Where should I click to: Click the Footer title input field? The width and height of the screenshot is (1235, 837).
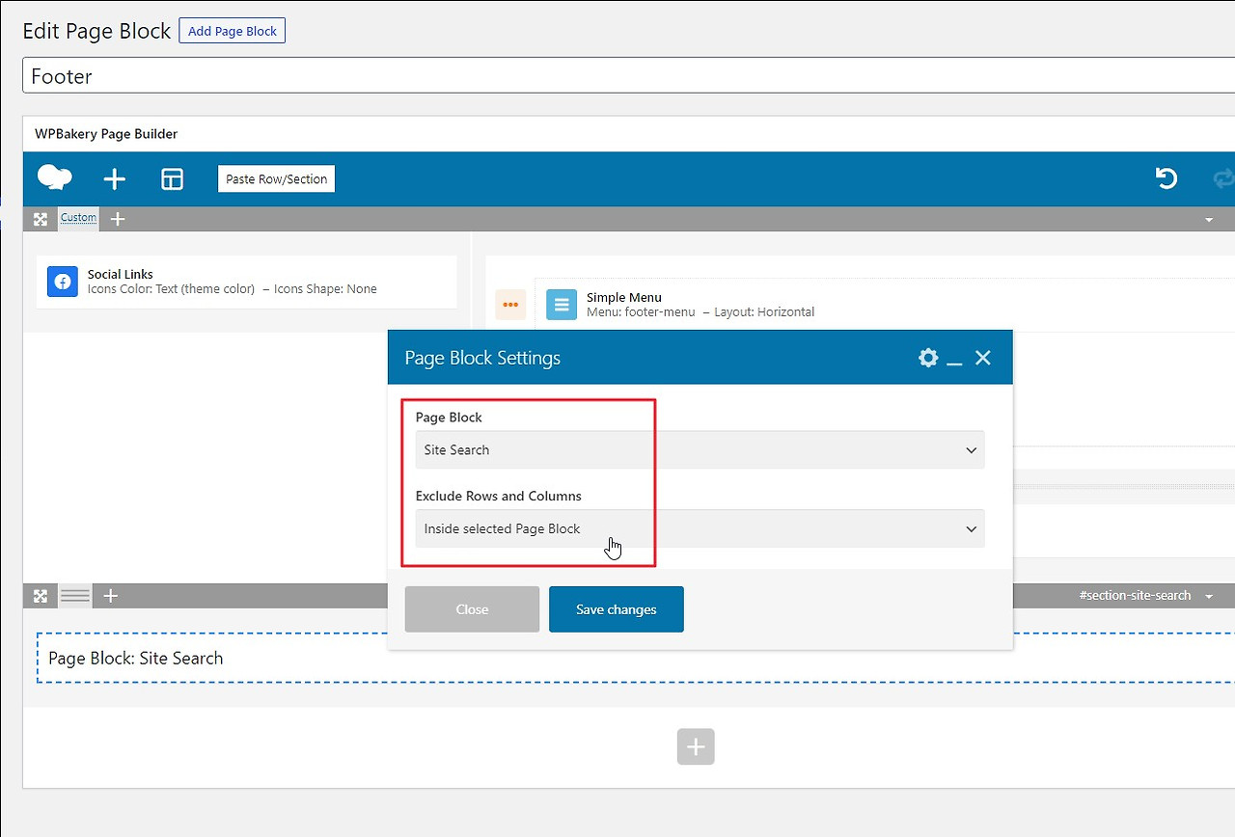(x=628, y=76)
